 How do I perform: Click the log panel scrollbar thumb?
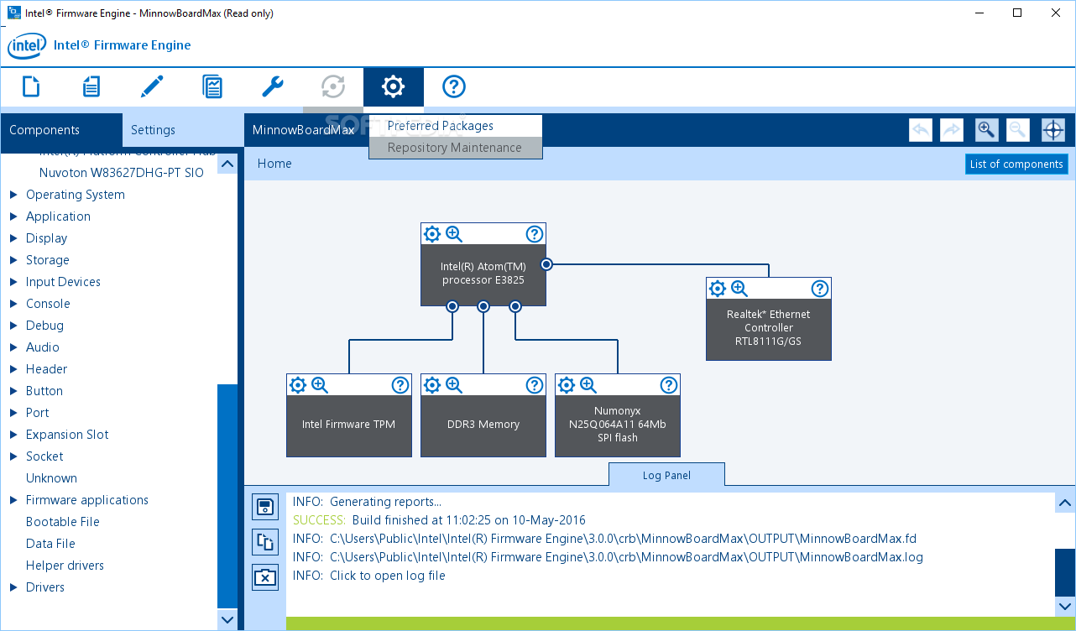point(1065,571)
